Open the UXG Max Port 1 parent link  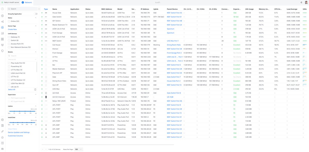click(x=173, y=41)
